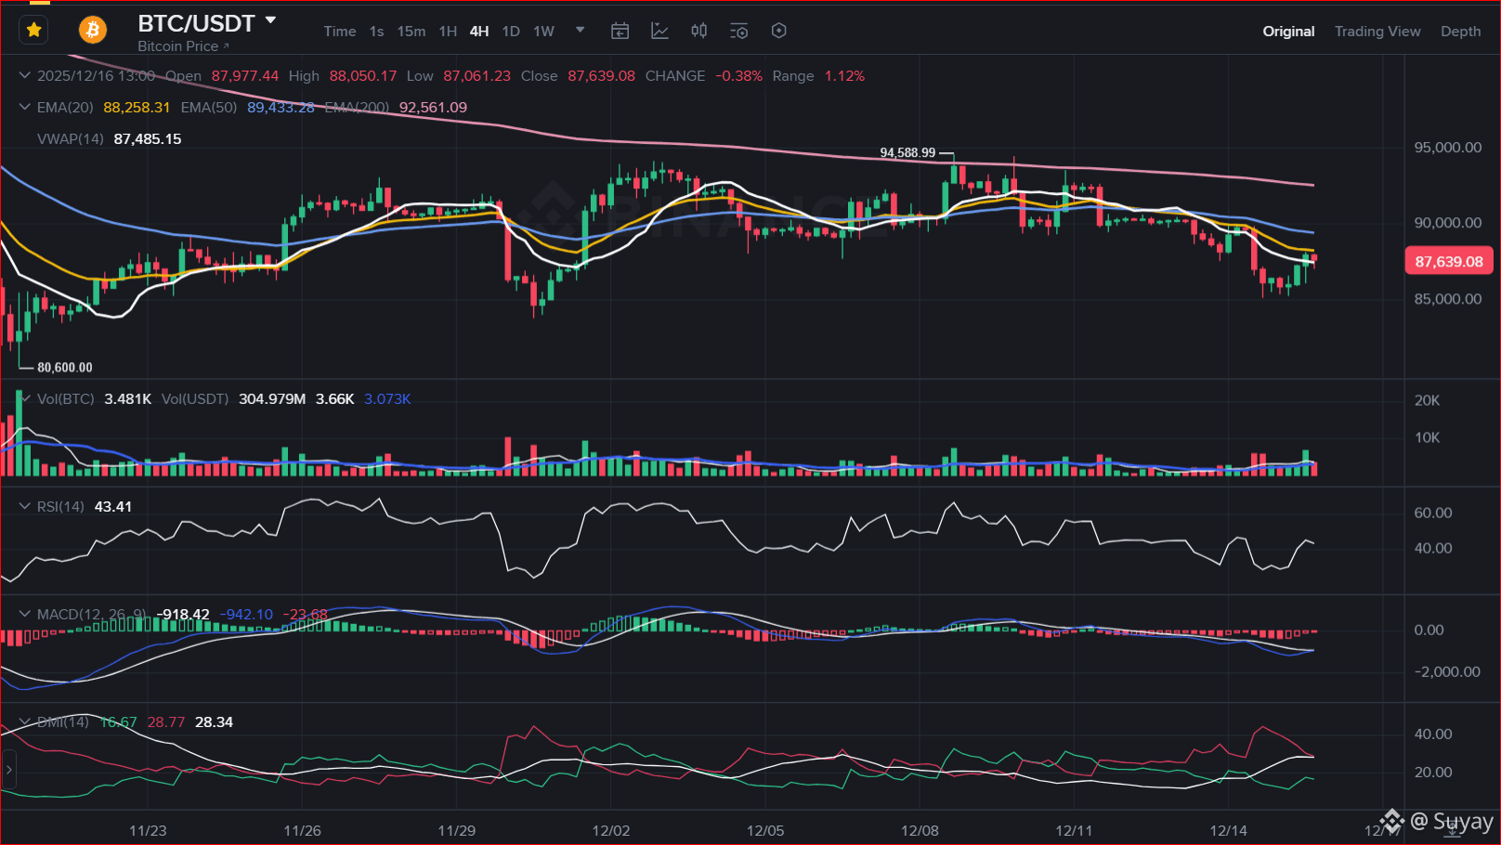Expand the left side panel arrow
Screen dimensions: 1501x845
tap(8, 770)
